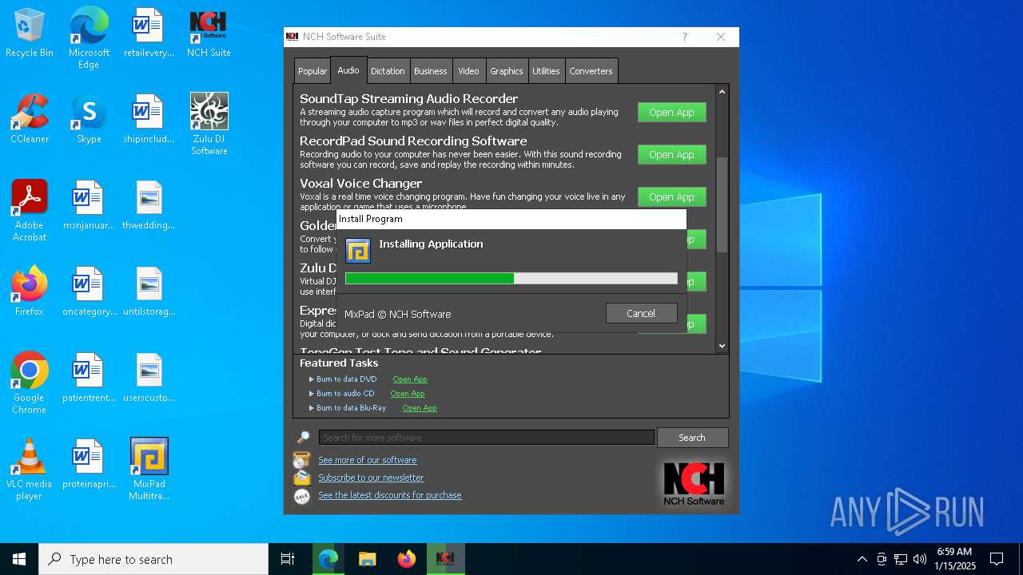Open Skype desktop shortcut

(x=89, y=120)
